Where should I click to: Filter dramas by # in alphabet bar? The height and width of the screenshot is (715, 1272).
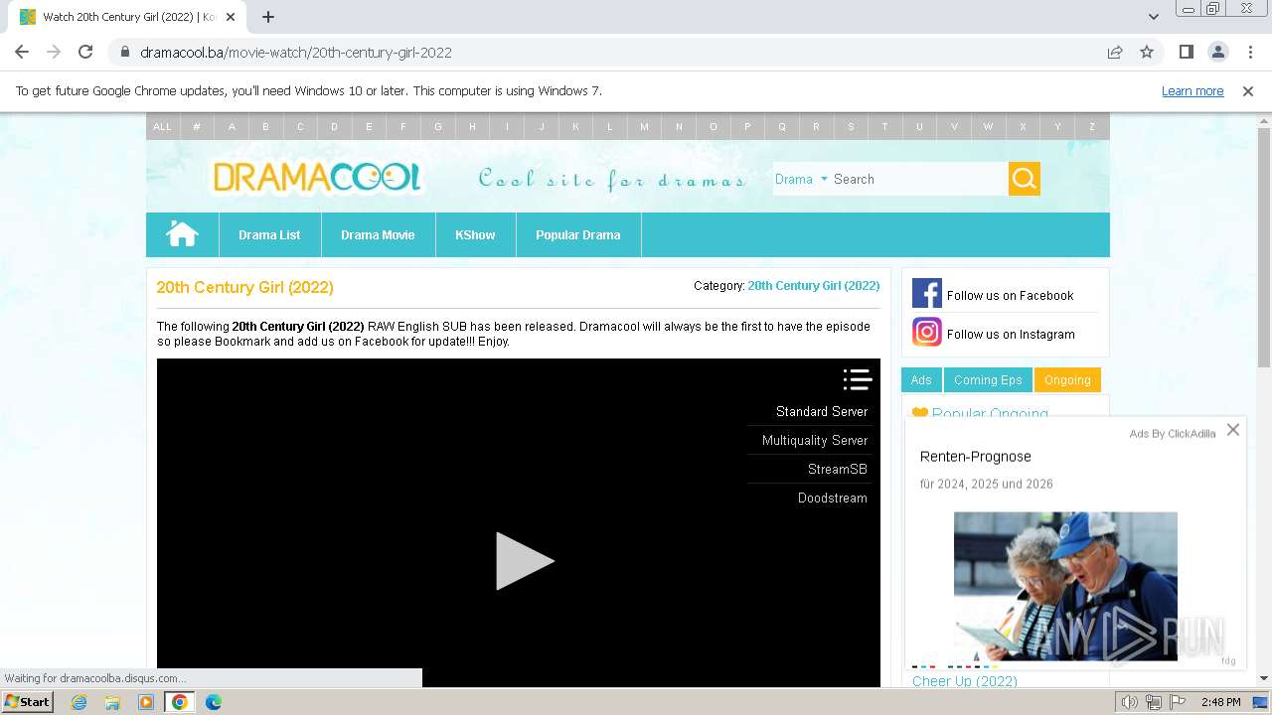197,126
